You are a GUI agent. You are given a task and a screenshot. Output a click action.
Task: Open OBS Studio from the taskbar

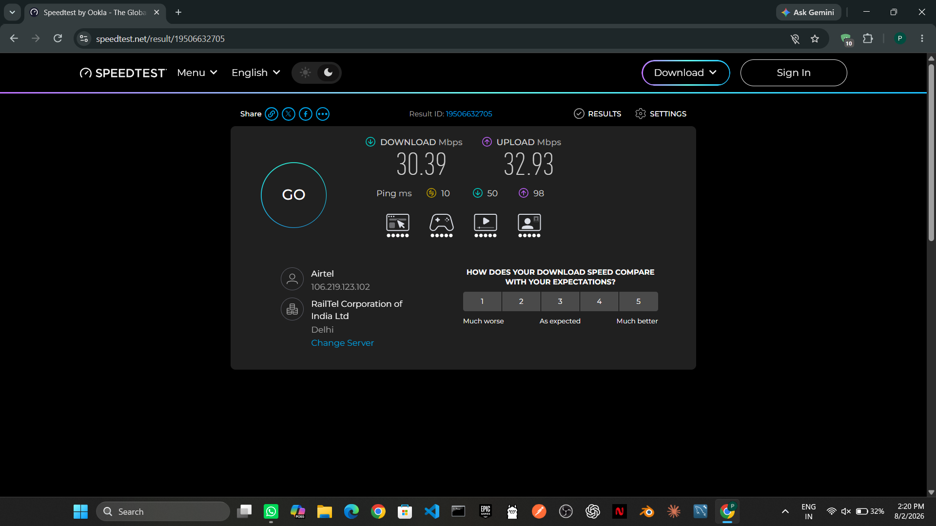tap(566, 511)
